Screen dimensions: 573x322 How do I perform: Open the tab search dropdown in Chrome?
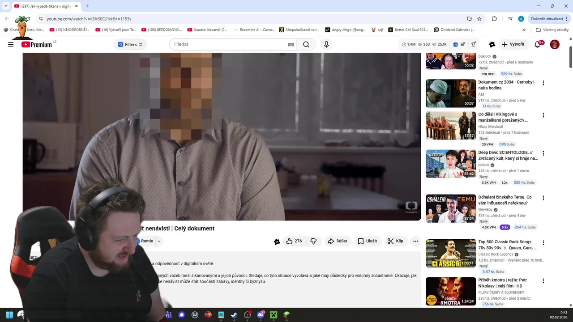click(x=6, y=6)
